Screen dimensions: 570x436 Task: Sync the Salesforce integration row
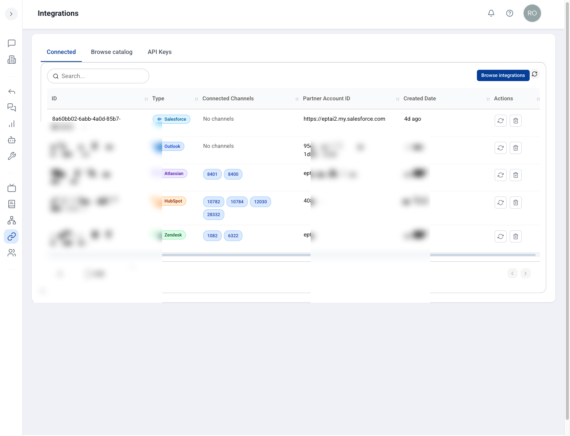(501, 121)
